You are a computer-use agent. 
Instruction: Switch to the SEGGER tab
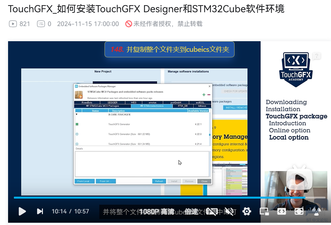[x=112, y=103]
